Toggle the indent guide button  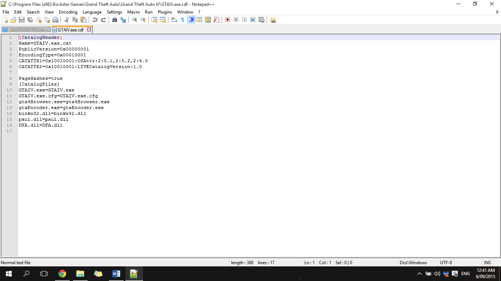pyautogui.click(x=191, y=20)
